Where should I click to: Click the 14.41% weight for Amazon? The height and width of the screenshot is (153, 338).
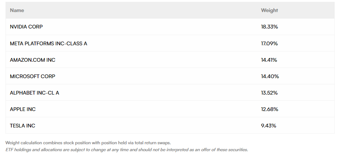[x=269, y=60]
